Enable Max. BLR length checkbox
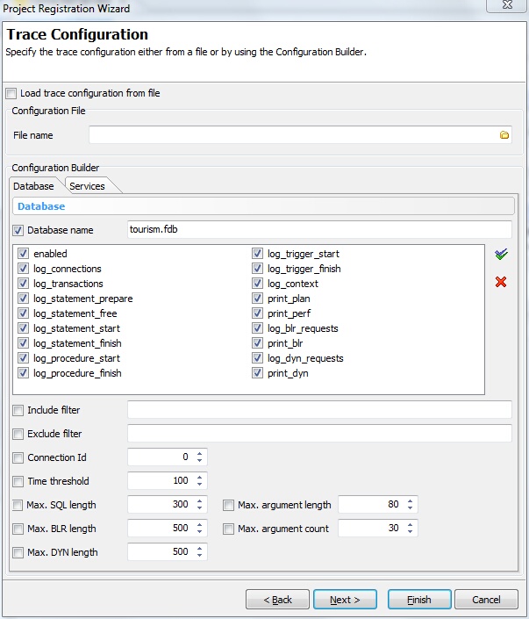The height and width of the screenshot is (619, 529). [x=18, y=529]
